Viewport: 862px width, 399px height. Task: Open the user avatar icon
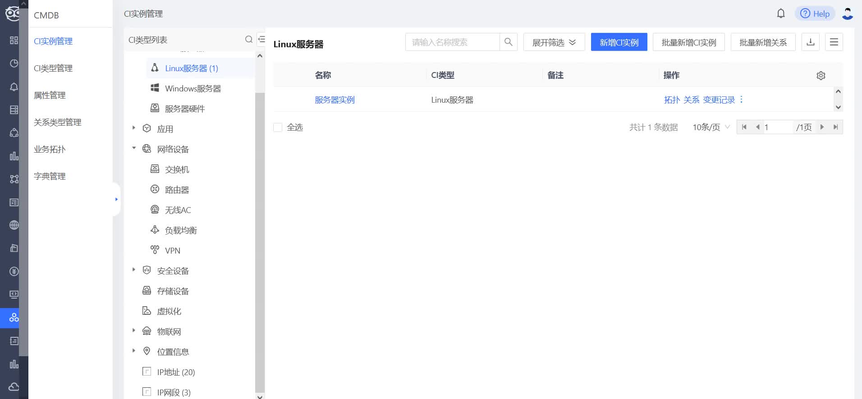pyautogui.click(x=847, y=14)
